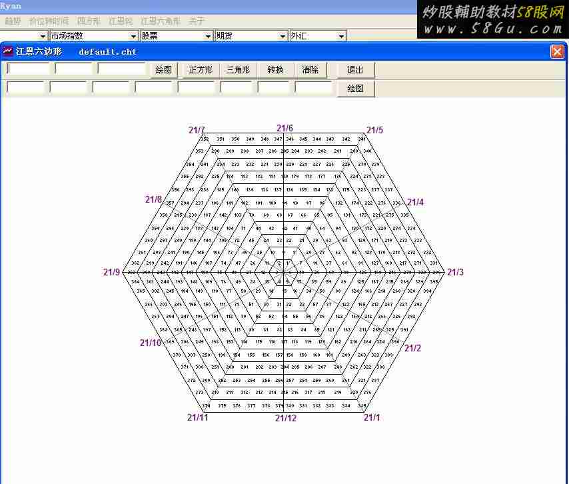Click the 绘图 button below 退出
The height and width of the screenshot is (484, 569).
point(355,89)
